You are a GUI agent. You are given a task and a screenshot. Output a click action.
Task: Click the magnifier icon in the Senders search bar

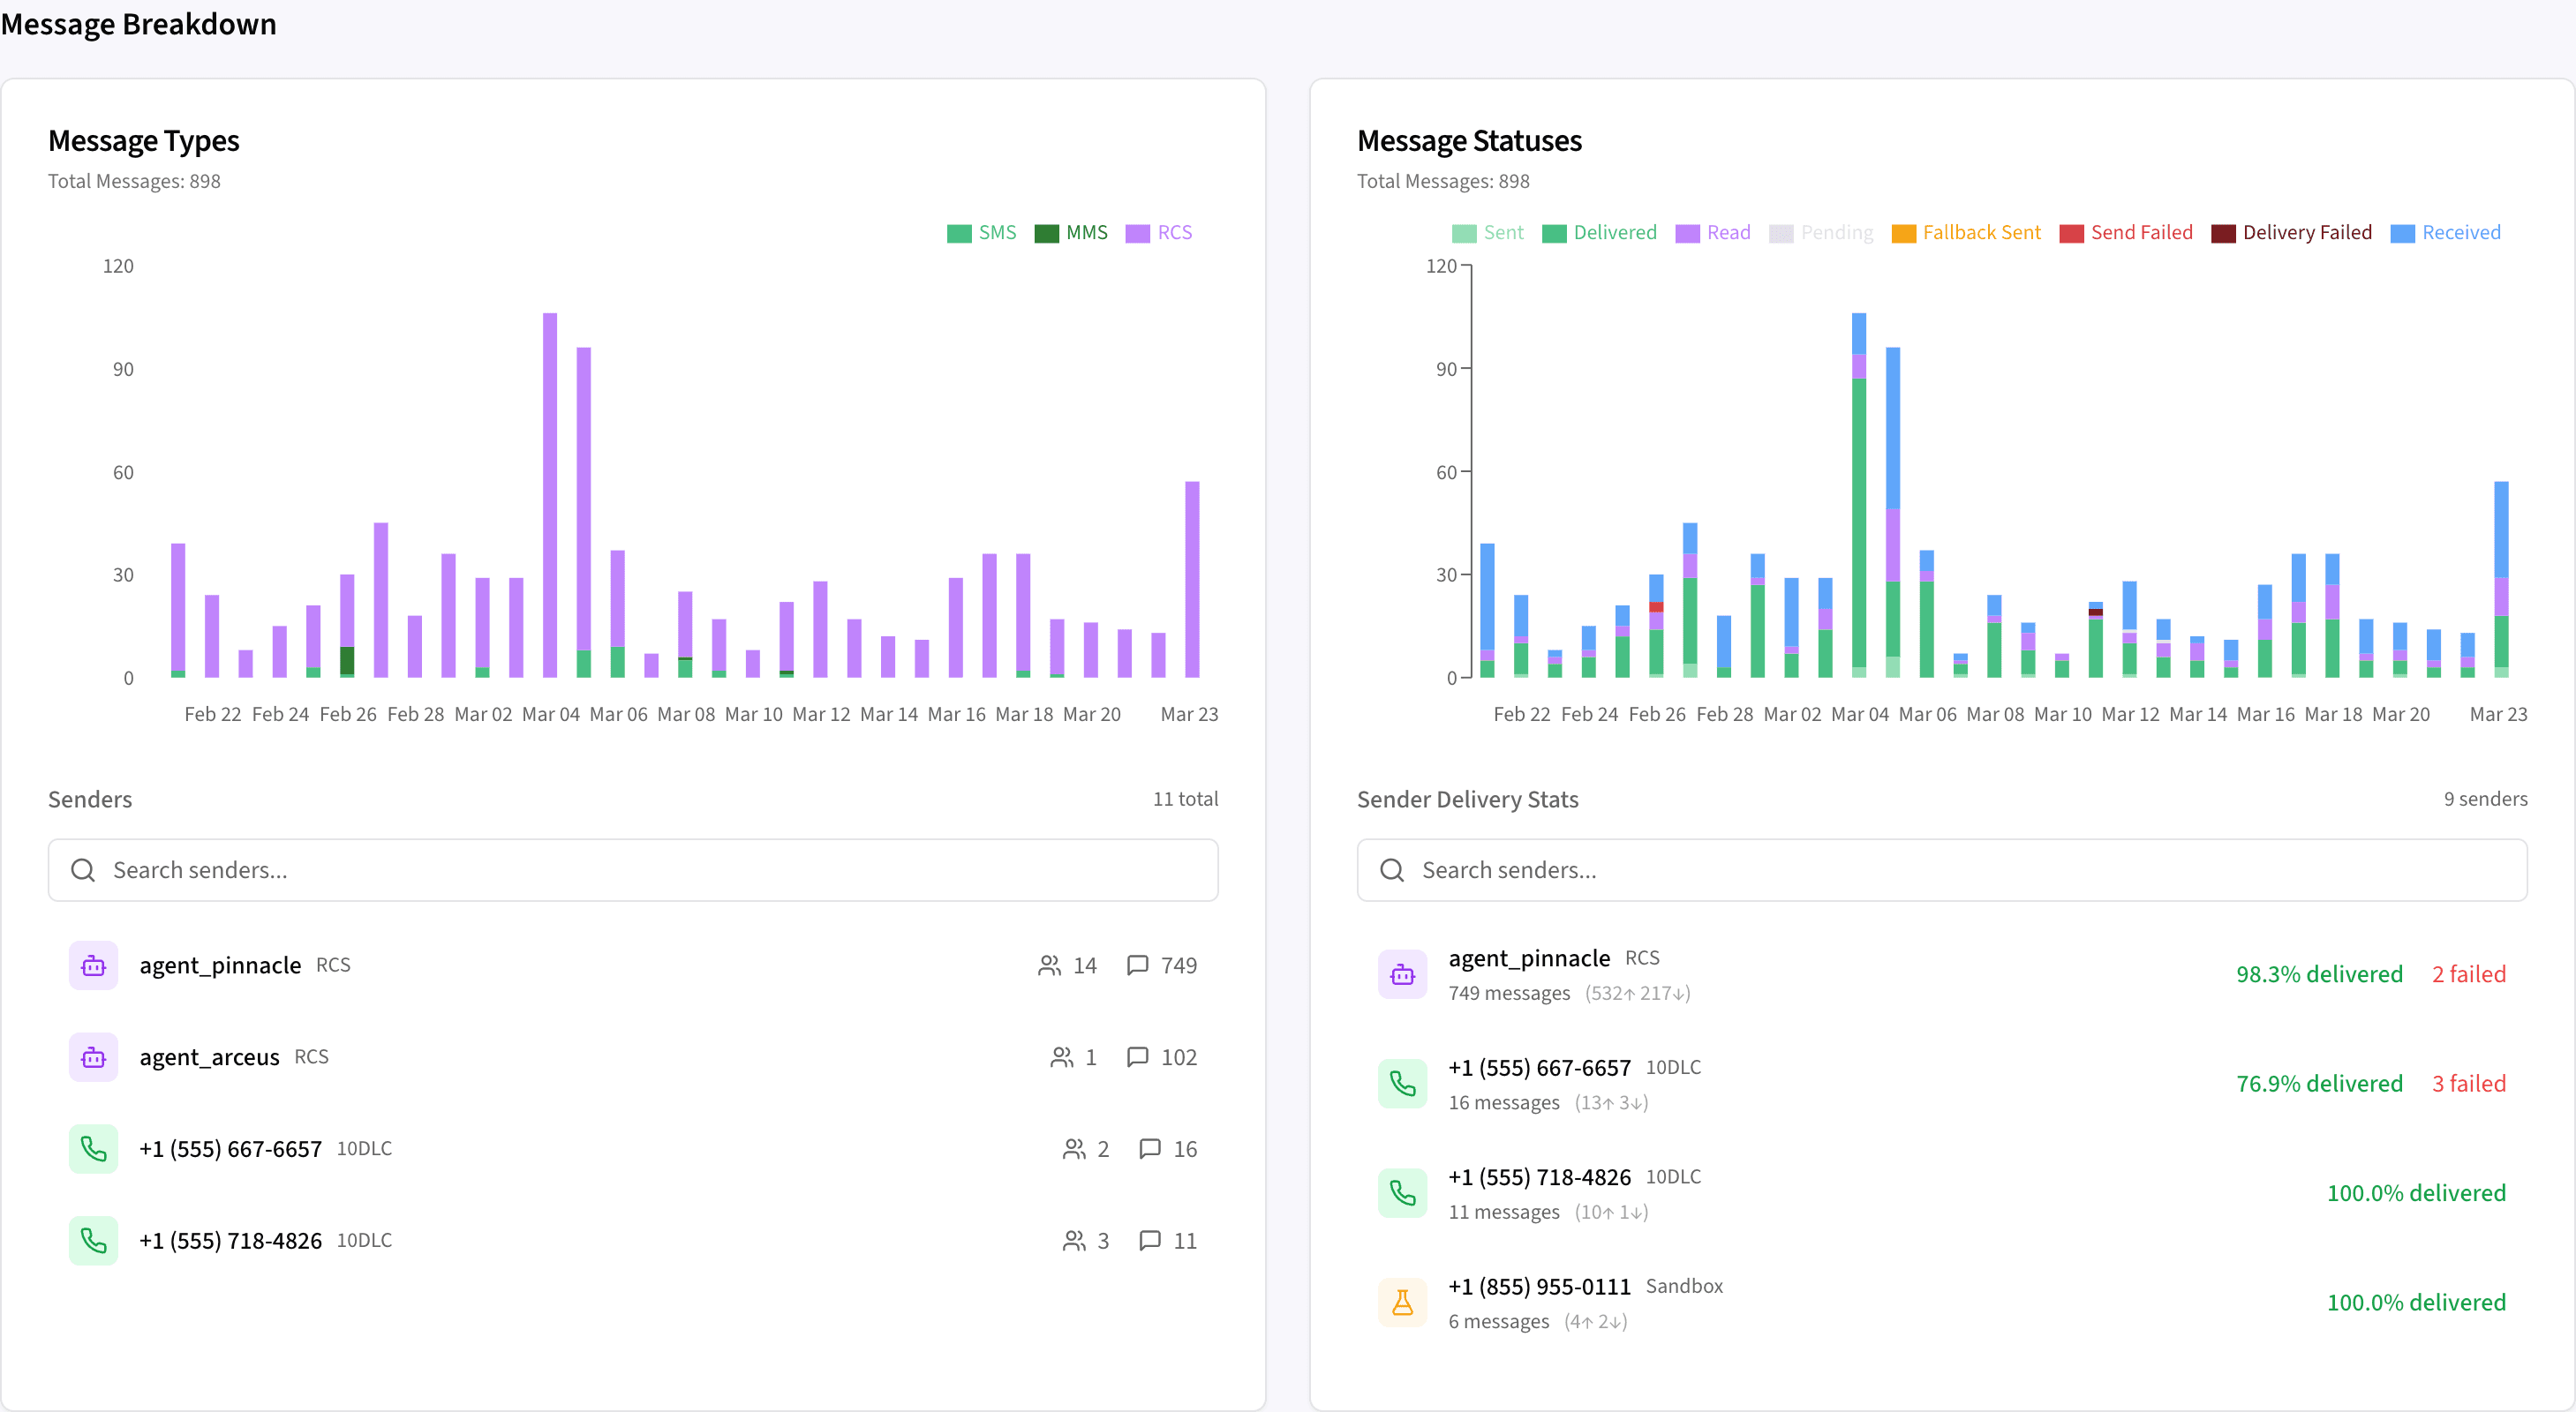point(83,870)
